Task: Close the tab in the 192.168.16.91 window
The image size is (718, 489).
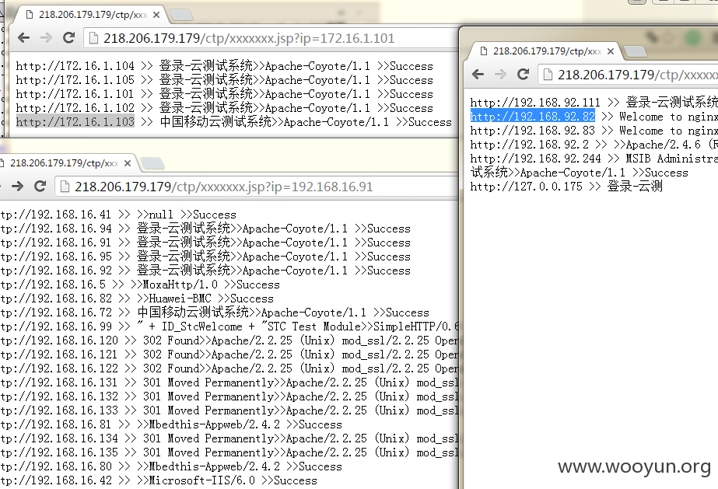Action: [128, 163]
